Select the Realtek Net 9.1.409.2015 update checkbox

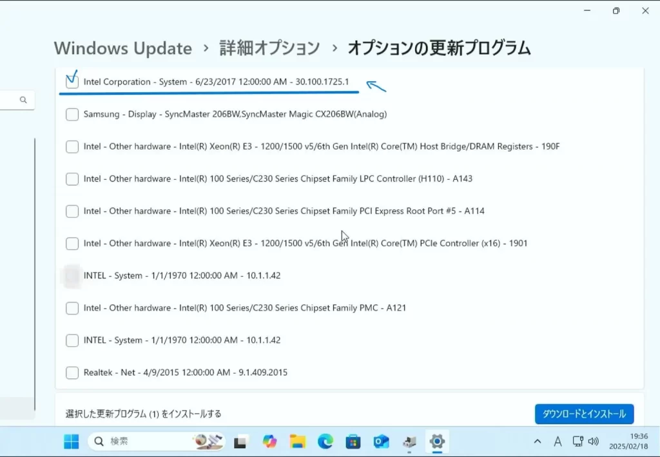72,373
